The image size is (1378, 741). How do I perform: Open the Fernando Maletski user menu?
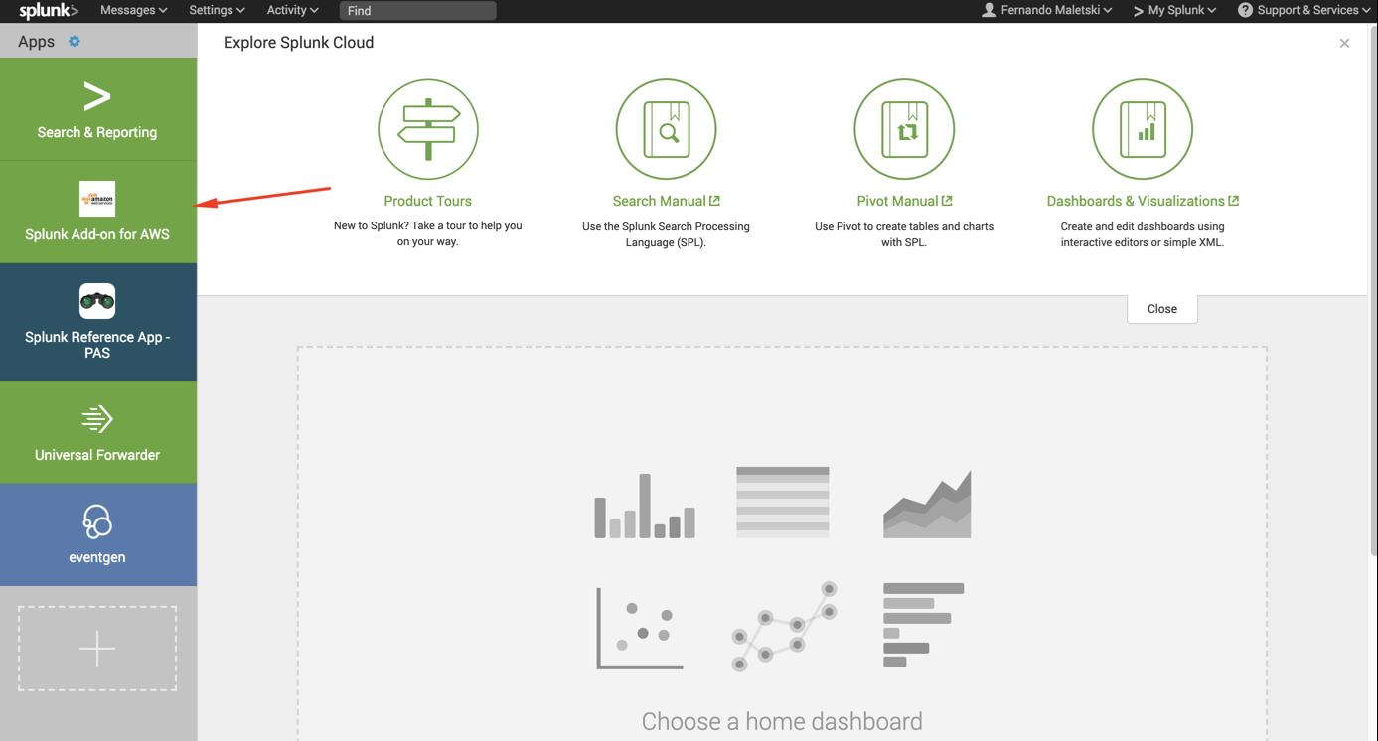[1046, 10]
